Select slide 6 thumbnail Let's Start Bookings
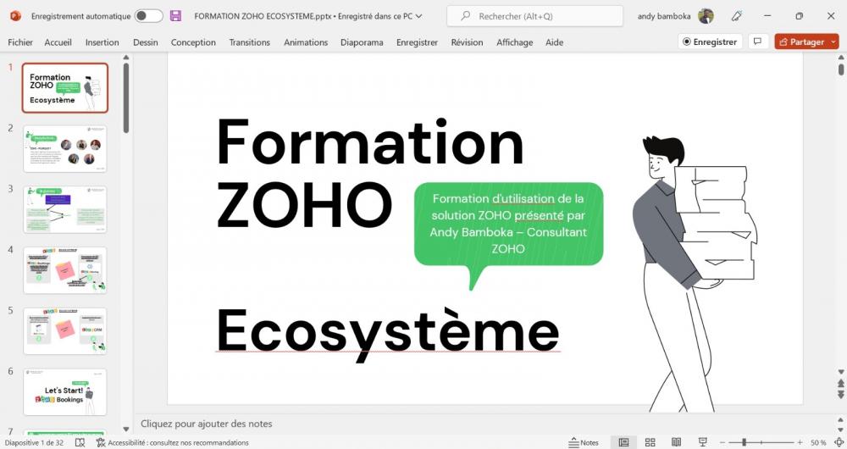847x449 pixels. pyautogui.click(x=65, y=391)
